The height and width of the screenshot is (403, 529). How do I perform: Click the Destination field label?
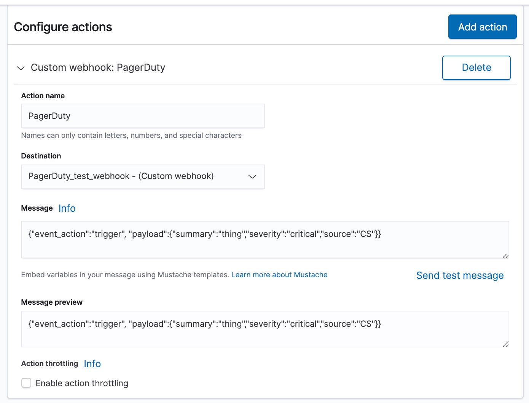coord(41,156)
